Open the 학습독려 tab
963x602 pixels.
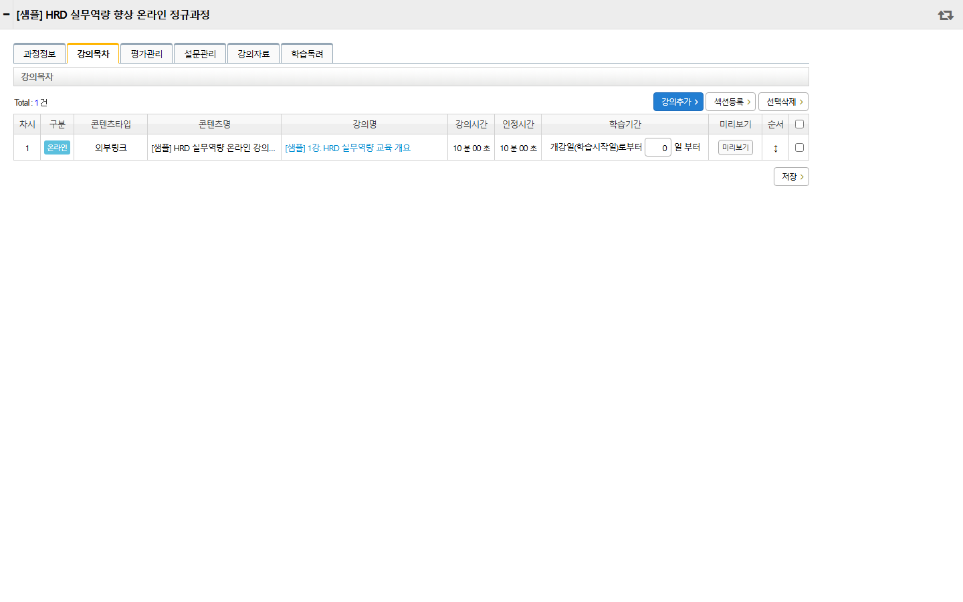[x=307, y=54]
